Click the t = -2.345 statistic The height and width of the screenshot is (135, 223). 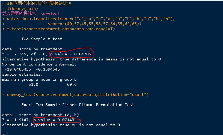click(x=14, y=54)
